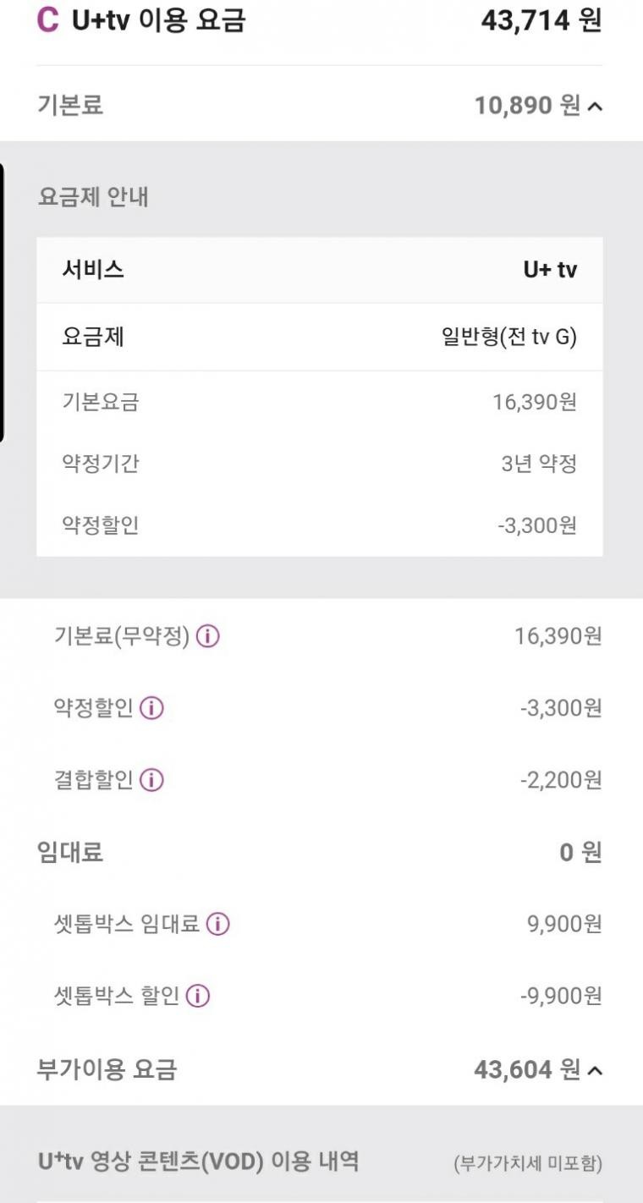Screen dimensions: 643x1203
Task: Tap the 43,714원 total amount
Action: coord(541,20)
